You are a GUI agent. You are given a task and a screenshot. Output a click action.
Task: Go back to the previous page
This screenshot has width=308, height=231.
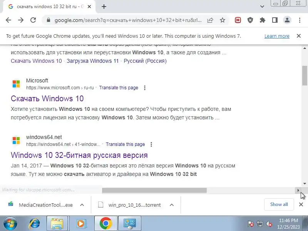[8, 20]
